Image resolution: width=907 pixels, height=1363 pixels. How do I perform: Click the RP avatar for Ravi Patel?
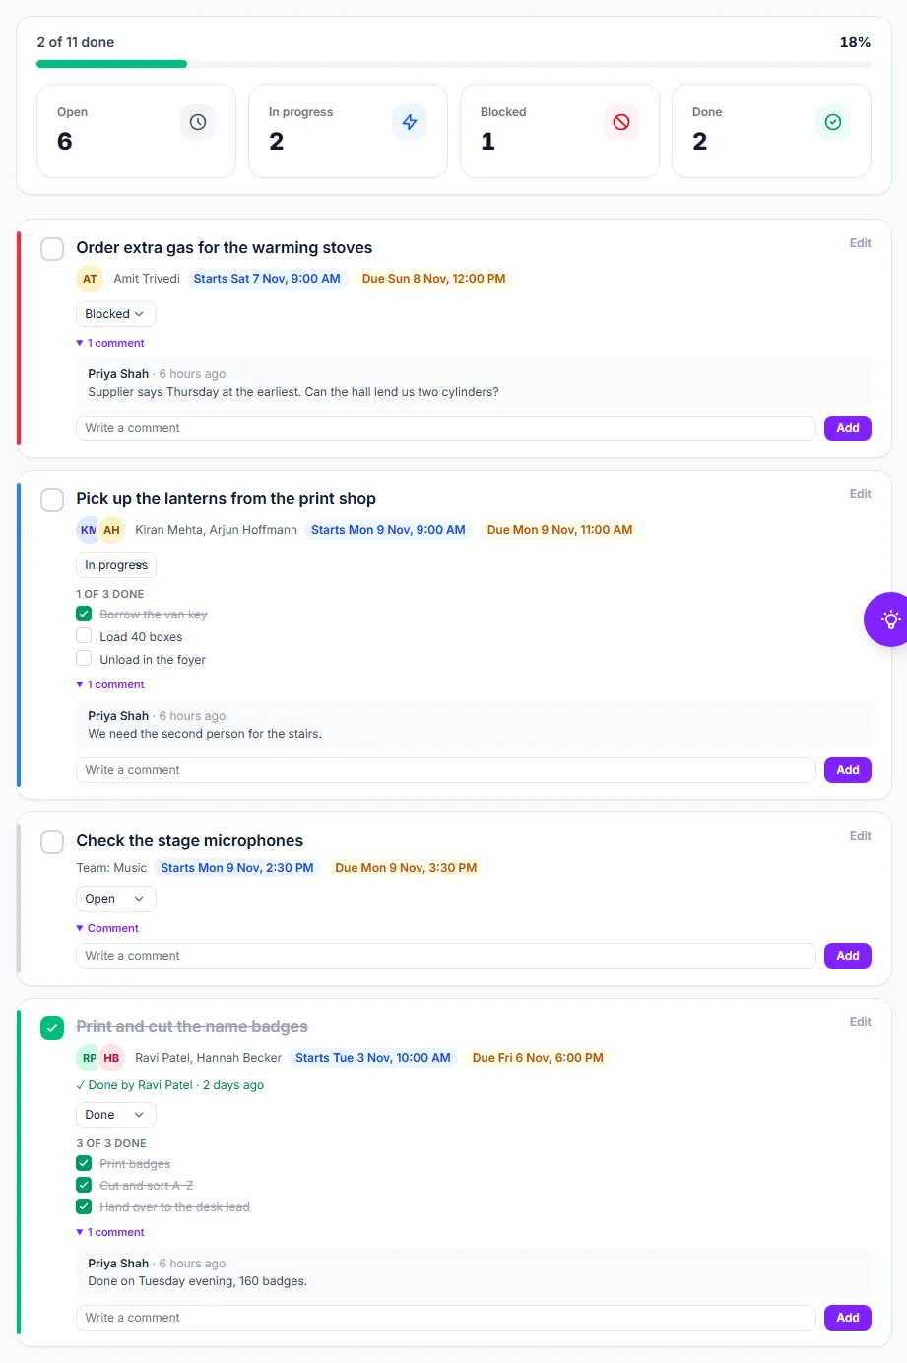point(88,1058)
